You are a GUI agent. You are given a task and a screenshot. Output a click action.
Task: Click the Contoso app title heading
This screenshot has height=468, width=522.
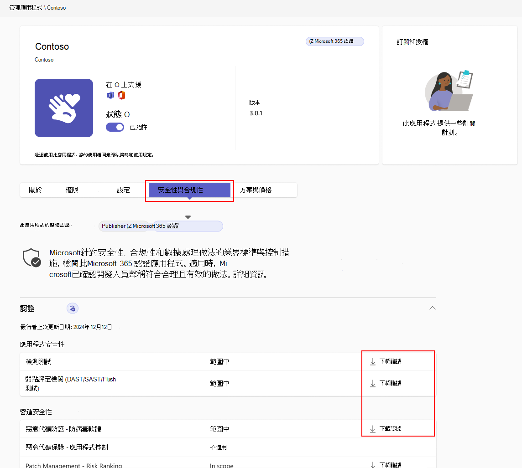click(x=52, y=46)
